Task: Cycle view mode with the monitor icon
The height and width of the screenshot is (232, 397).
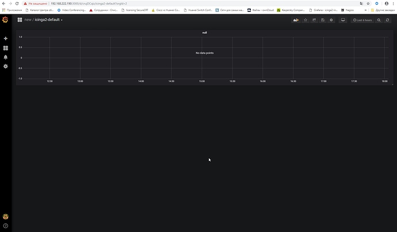Action: (x=343, y=20)
